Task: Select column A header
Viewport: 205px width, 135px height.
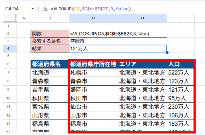Action: tap(24, 19)
